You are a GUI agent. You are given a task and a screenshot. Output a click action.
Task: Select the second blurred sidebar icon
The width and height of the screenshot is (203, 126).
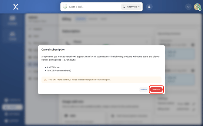tap(12, 36)
